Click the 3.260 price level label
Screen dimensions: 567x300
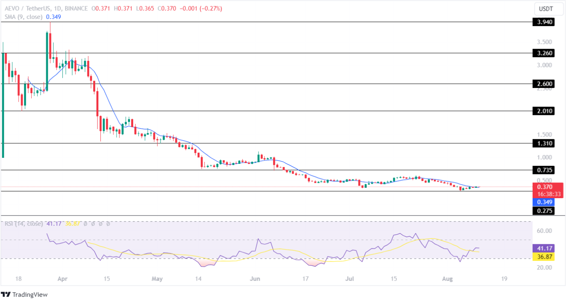click(543, 53)
